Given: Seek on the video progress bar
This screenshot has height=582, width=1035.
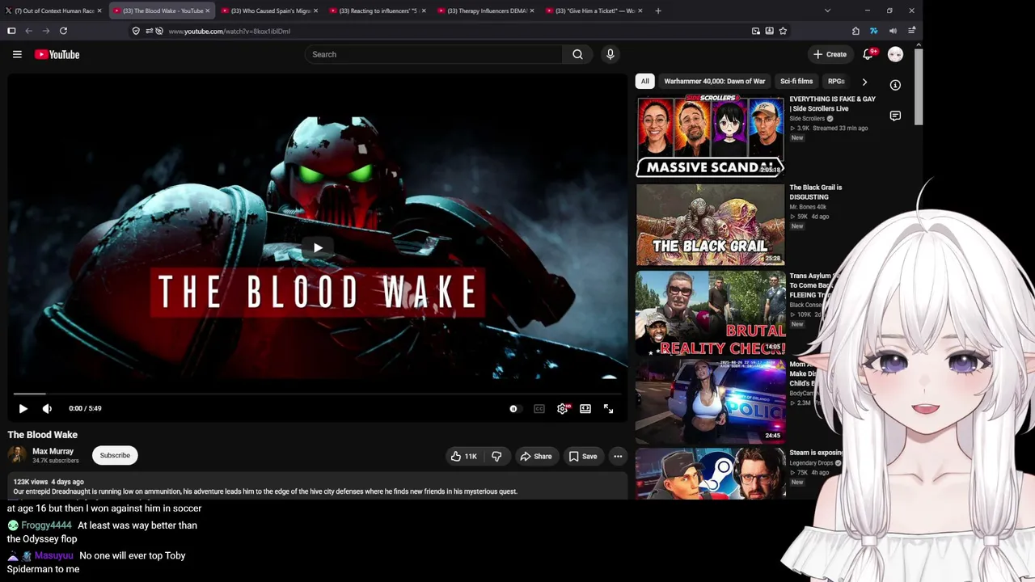Looking at the screenshot, I should (x=318, y=394).
